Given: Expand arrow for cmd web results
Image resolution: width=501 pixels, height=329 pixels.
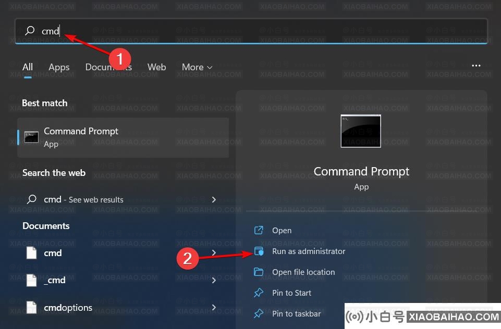Looking at the screenshot, I should click(x=214, y=199).
